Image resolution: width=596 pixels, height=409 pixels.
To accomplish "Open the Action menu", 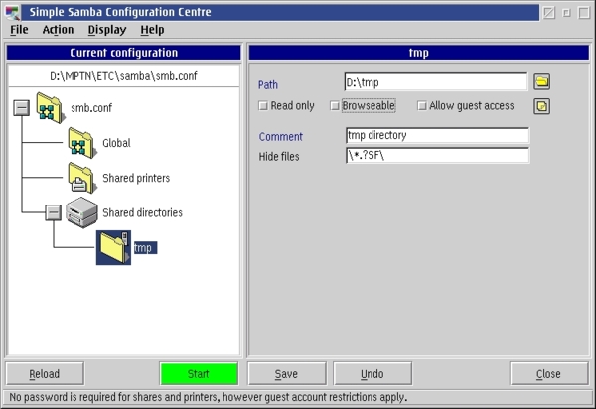I will pyautogui.click(x=58, y=30).
